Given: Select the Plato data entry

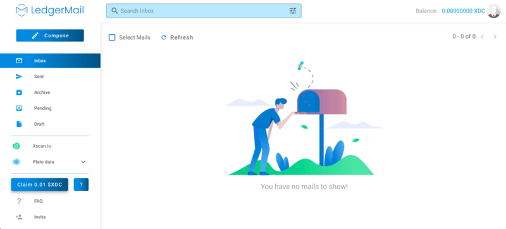Looking at the screenshot, I should click(43, 162).
